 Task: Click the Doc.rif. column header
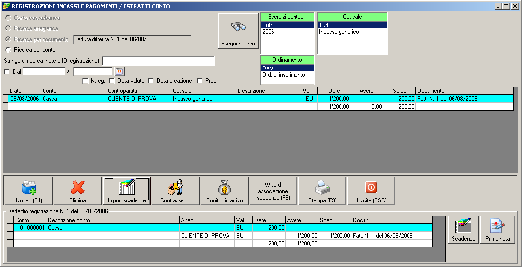pos(392,220)
